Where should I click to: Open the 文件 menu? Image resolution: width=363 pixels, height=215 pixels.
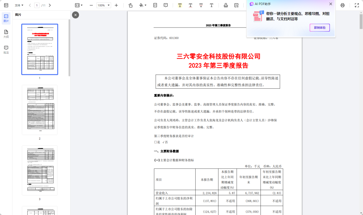19,5
